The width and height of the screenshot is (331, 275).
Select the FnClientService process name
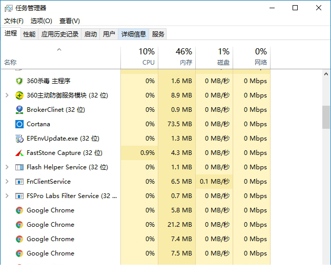click(49, 182)
